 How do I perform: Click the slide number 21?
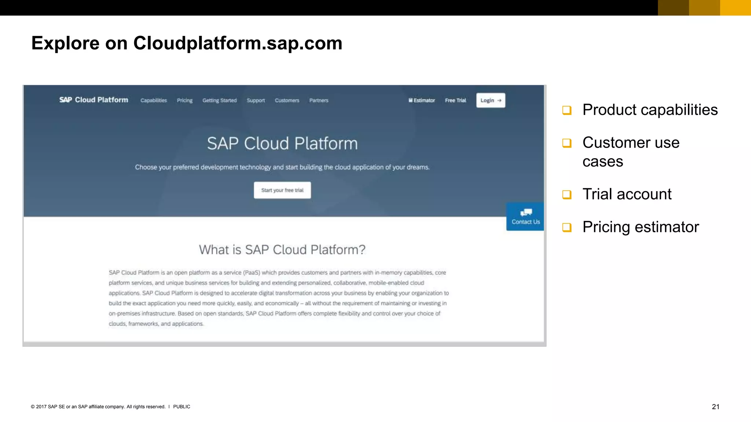click(715, 407)
